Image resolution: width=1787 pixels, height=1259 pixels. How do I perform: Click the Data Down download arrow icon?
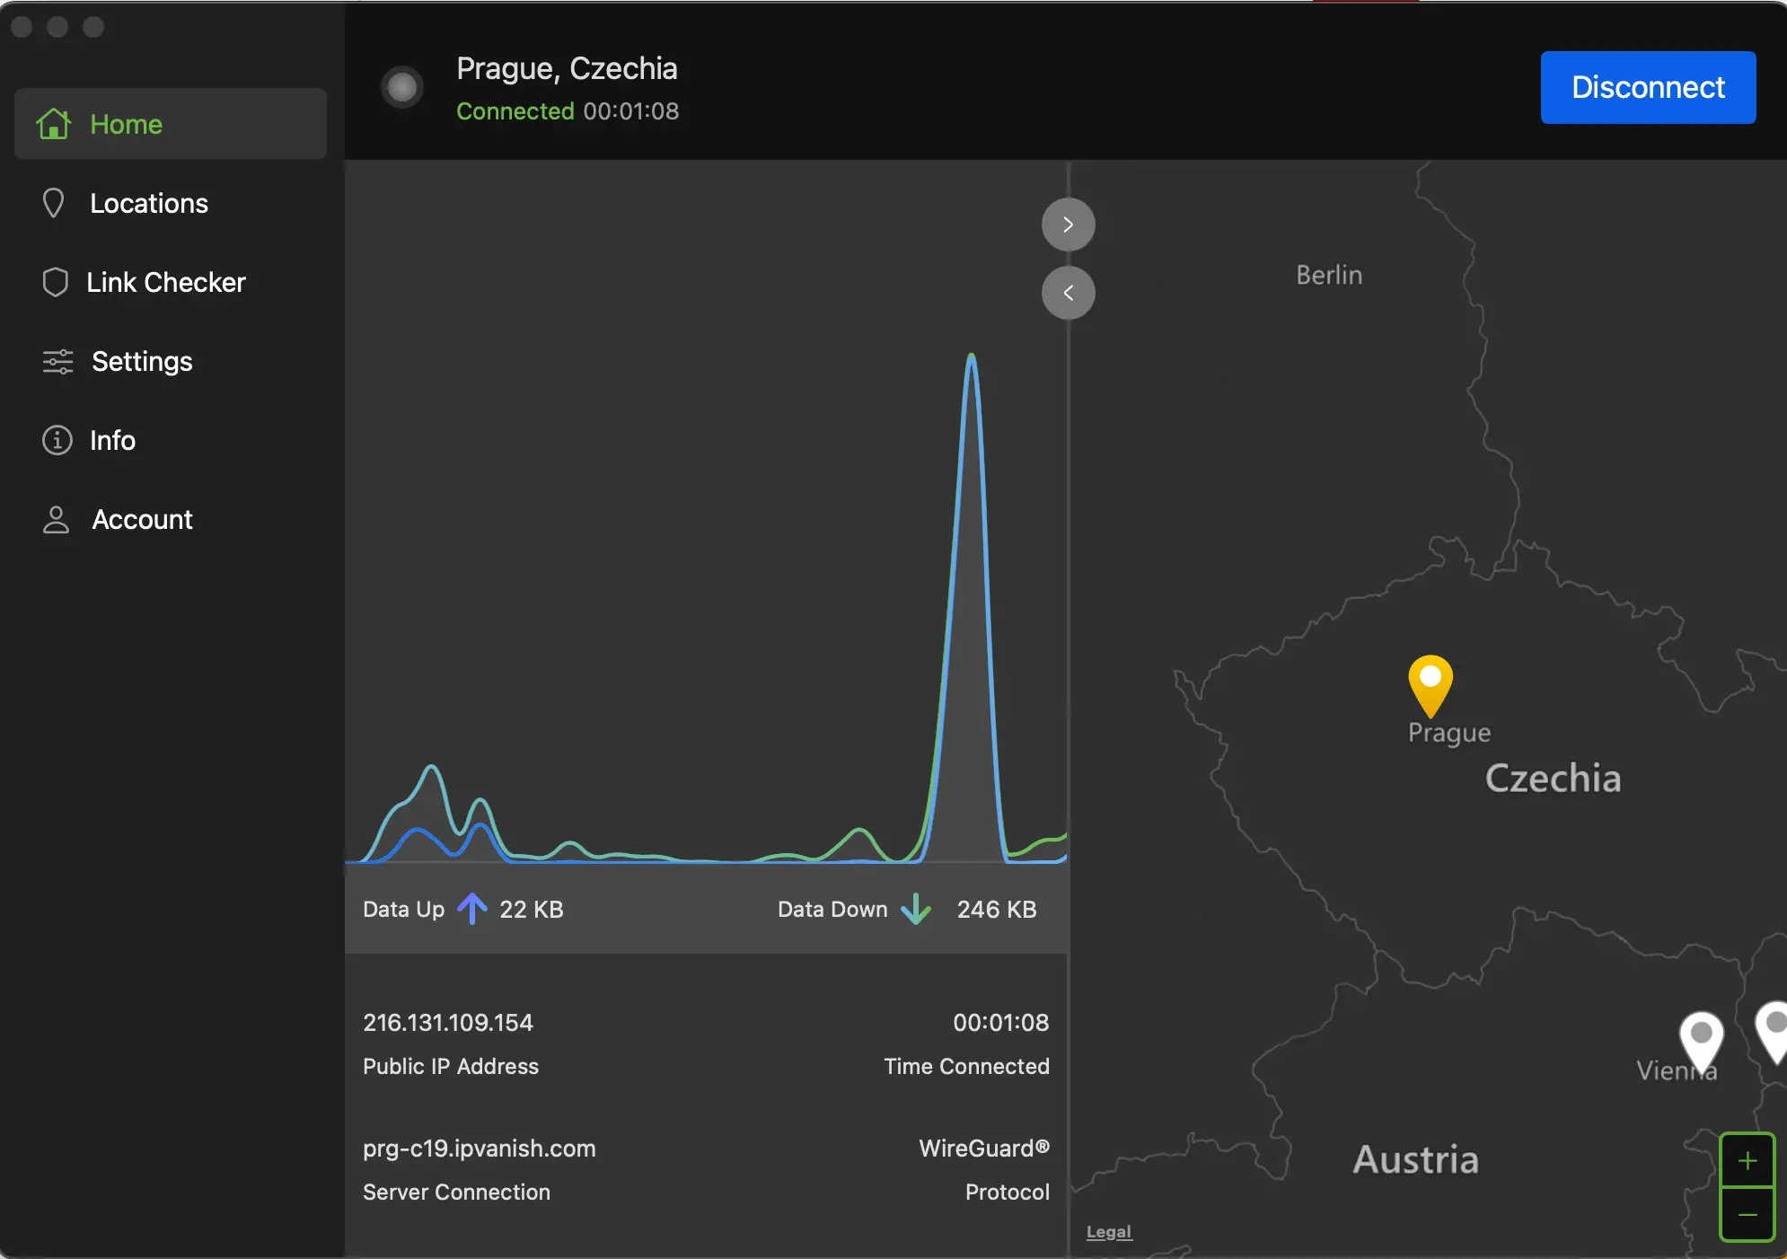pyautogui.click(x=916, y=910)
